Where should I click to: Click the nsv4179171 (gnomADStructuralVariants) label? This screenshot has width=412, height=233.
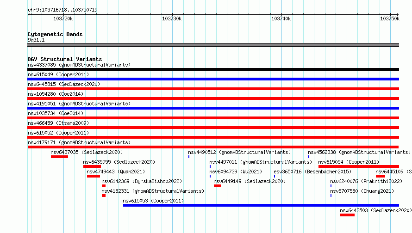[79, 142]
